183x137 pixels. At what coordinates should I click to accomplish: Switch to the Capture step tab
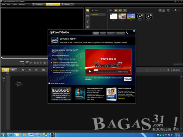click(39, 4)
